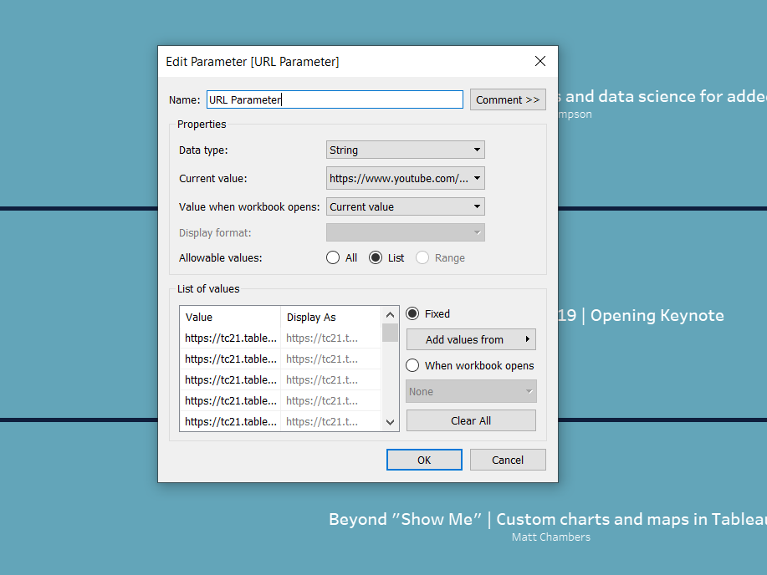The image size is (767, 575).
Task: Click the Display As column header
Action: pyautogui.click(x=330, y=318)
